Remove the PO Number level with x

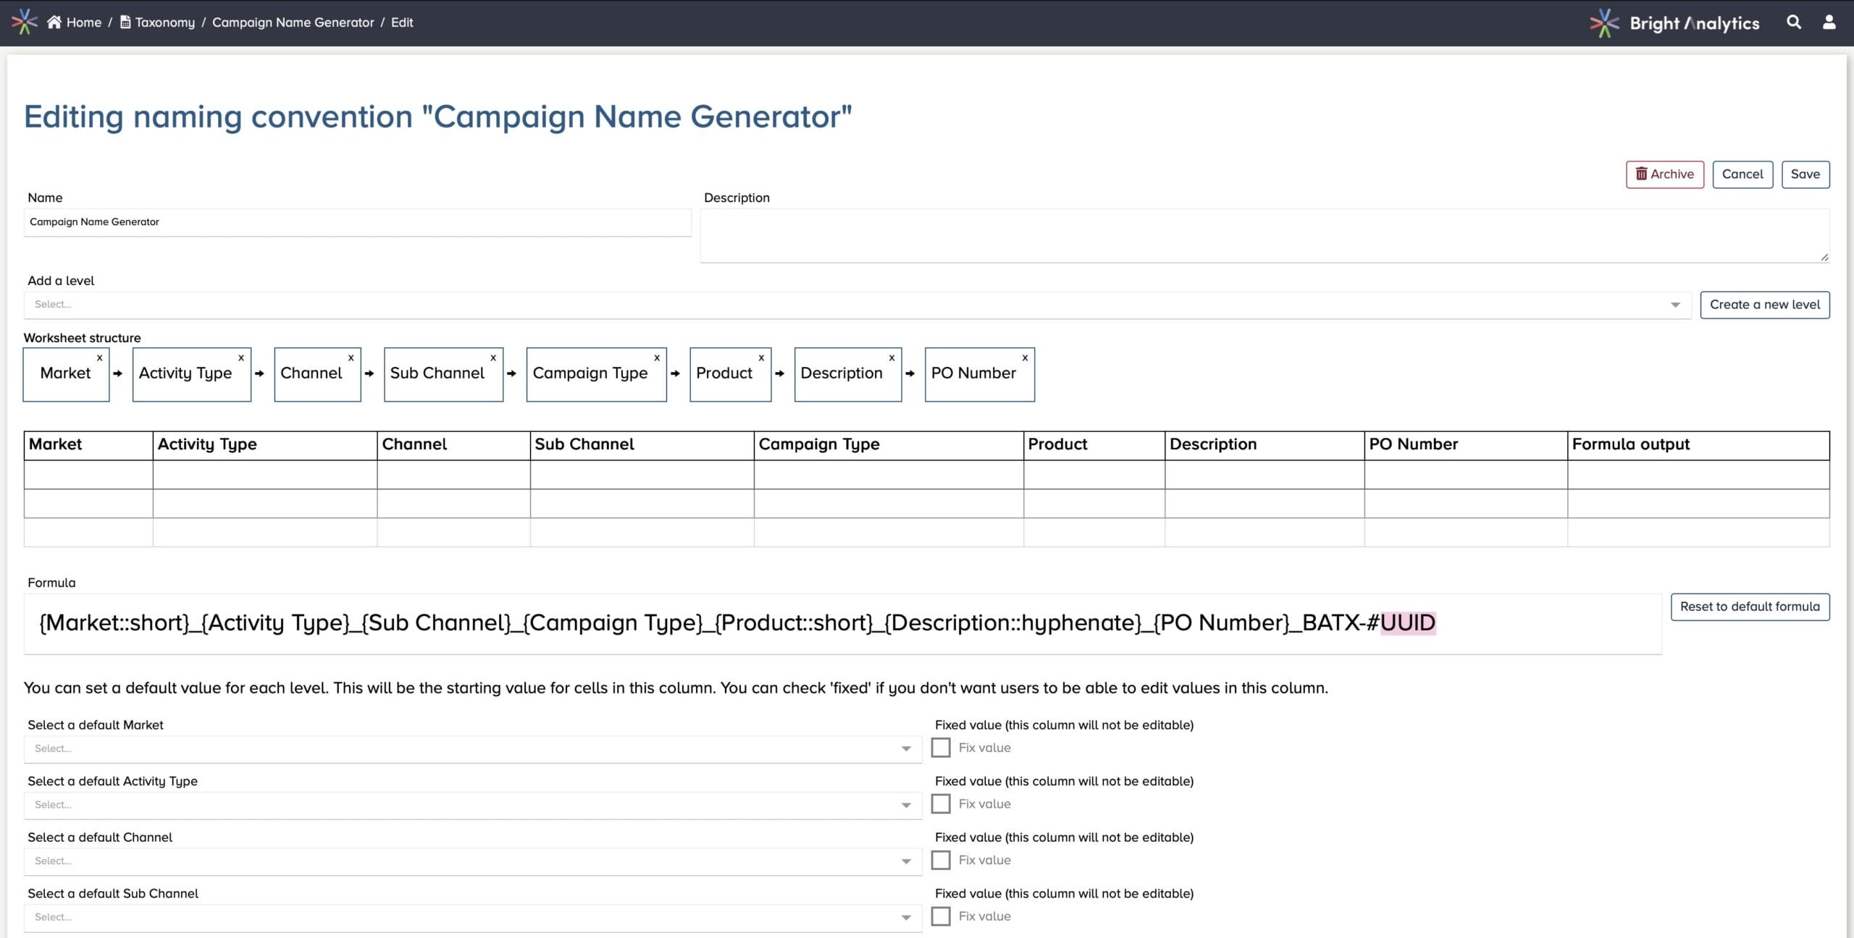[x=1025, y=358]
